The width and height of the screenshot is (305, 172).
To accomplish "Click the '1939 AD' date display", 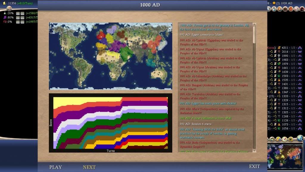I will pos(286,3).
